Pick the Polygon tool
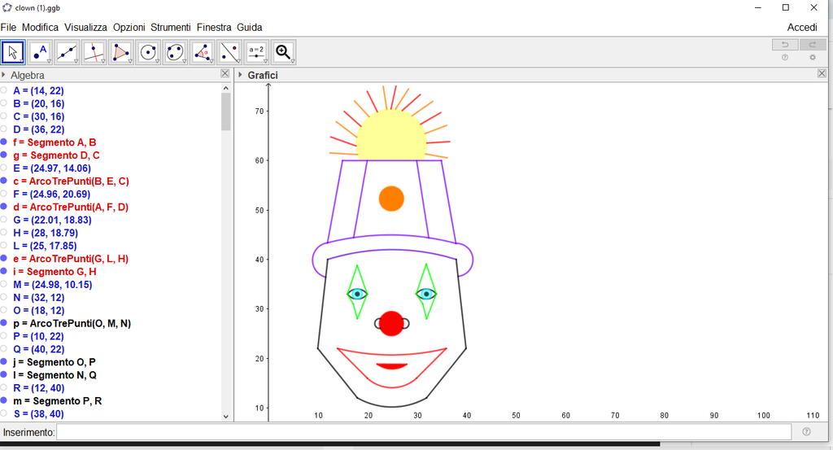The image size is (833, 450). pyautogui.click(x=121, y=53)
